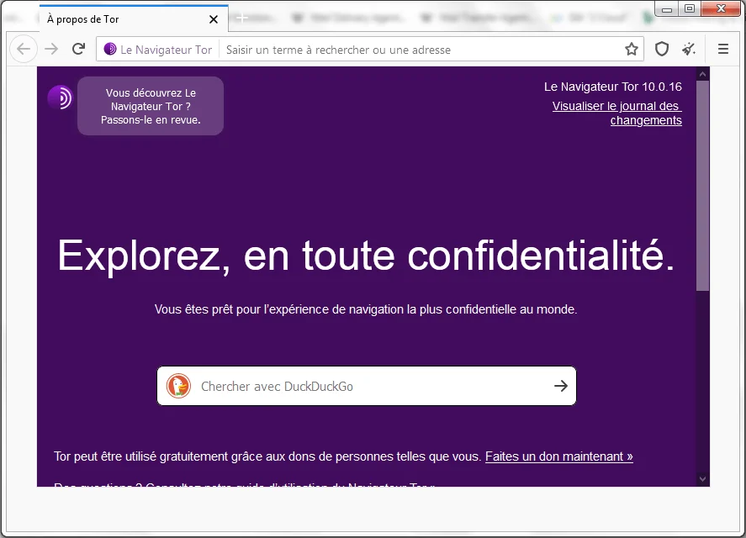Viewport: 746px width, 538px height.
Task: Click the vertical scrollbar down arrow
Action: [702, 478]
